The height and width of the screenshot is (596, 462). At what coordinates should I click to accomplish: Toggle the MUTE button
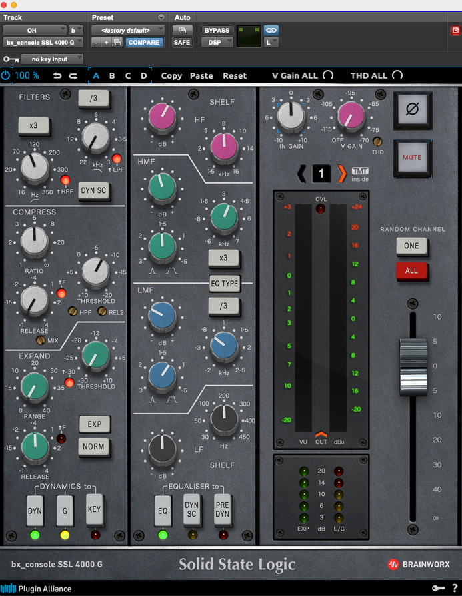click(412, 158)
